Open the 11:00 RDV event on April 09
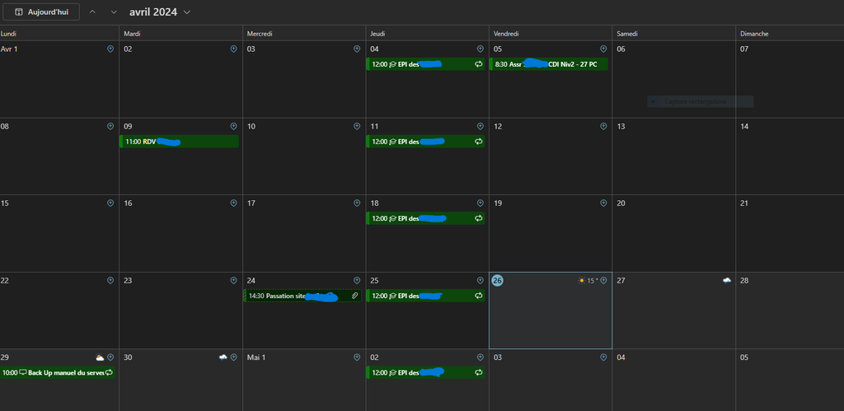This screenshot has width=844, height=411. pyautogui.click(x=181, y=142)
